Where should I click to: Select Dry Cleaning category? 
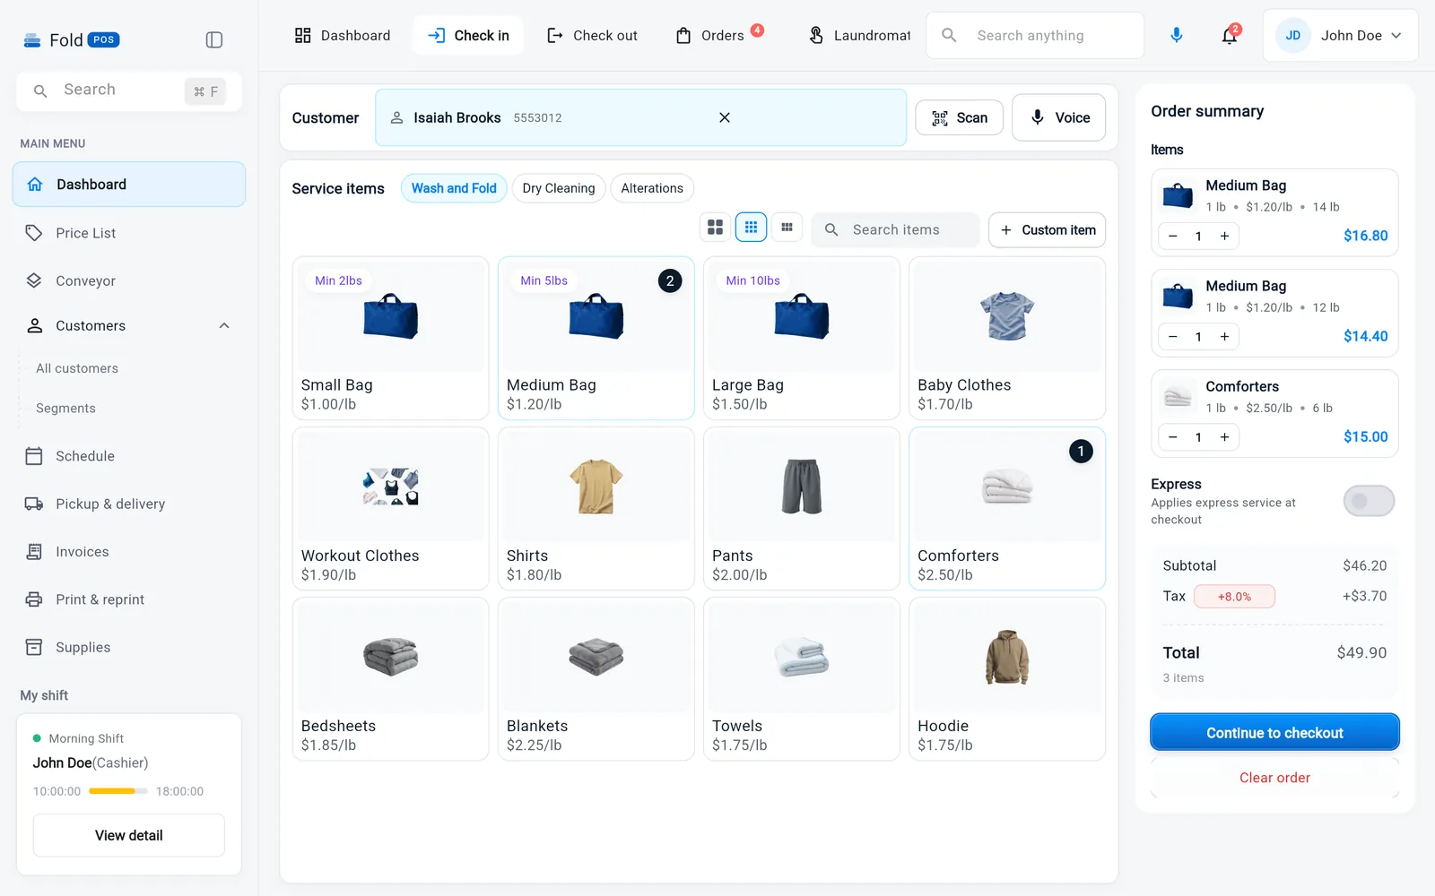559,188
